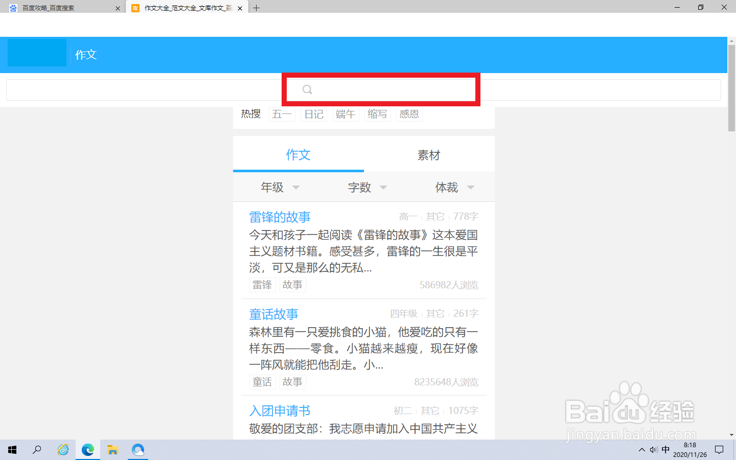The height and width of the screenshot is (460, 736).
Task: Open the 字数 dropdown filter
Action: click(367, 188)
